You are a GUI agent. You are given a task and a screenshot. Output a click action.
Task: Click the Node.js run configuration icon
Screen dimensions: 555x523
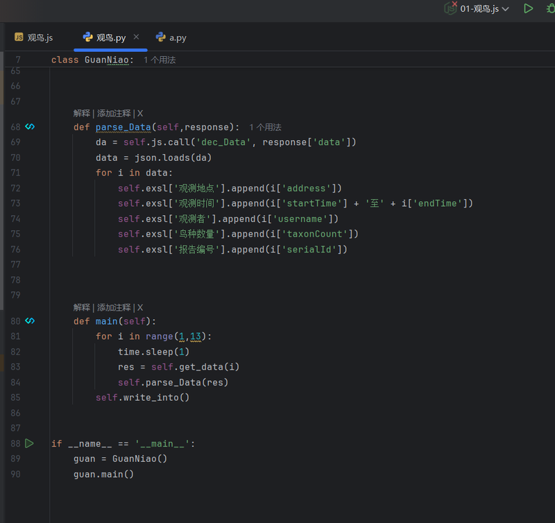(x=450, y=8)
